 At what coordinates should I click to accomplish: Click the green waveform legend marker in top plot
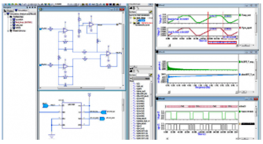pyautogui.click(x=240, y=15)
